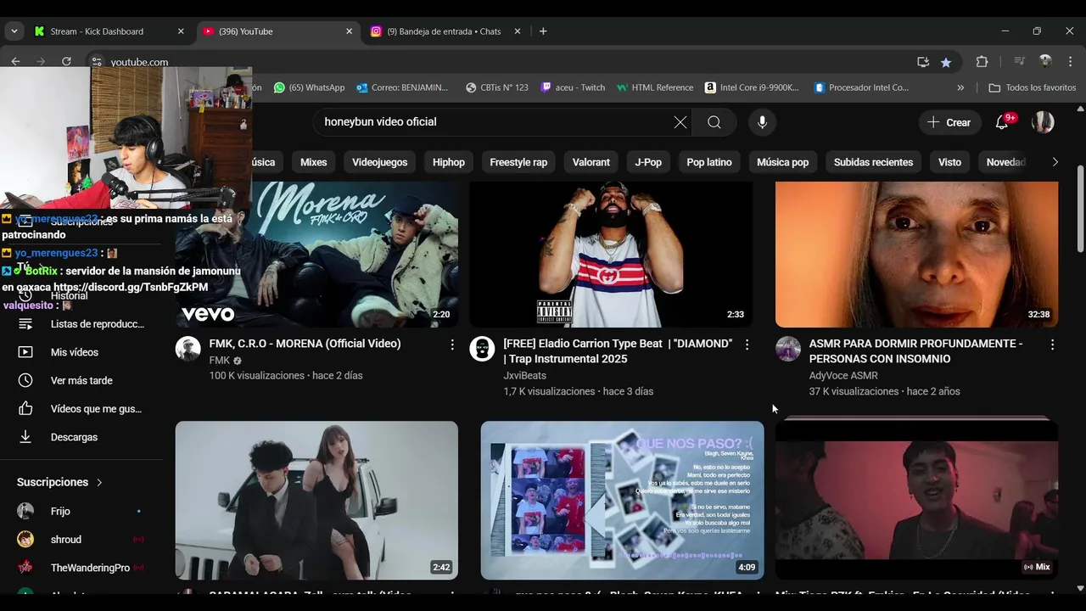
Task: Start voice search with the microphone
Action: [762, 122]
